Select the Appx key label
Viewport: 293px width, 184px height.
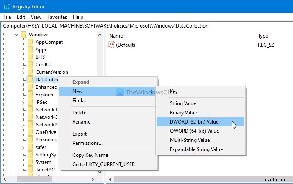[41, 50]
